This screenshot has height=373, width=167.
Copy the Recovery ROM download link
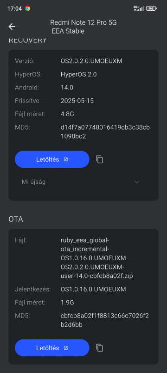pyautogui.click(x=100, y=159)
